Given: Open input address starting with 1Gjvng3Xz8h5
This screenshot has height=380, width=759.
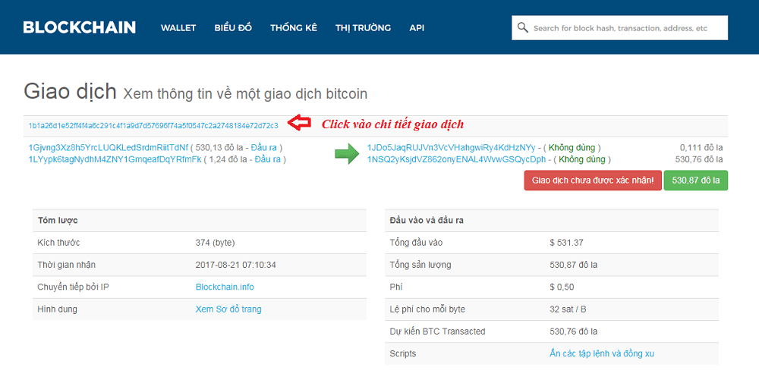Looking at the screenshot, I should click(x=108, y=147).
